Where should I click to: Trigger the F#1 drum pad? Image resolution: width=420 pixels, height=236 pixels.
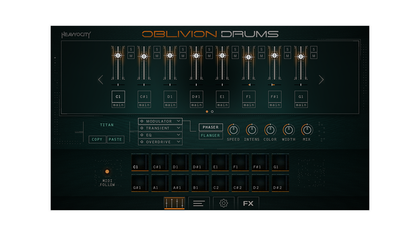click(260, 163)
